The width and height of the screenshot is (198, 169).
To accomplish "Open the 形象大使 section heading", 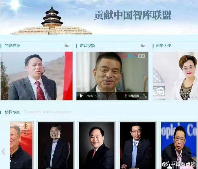I will (163, 46).
